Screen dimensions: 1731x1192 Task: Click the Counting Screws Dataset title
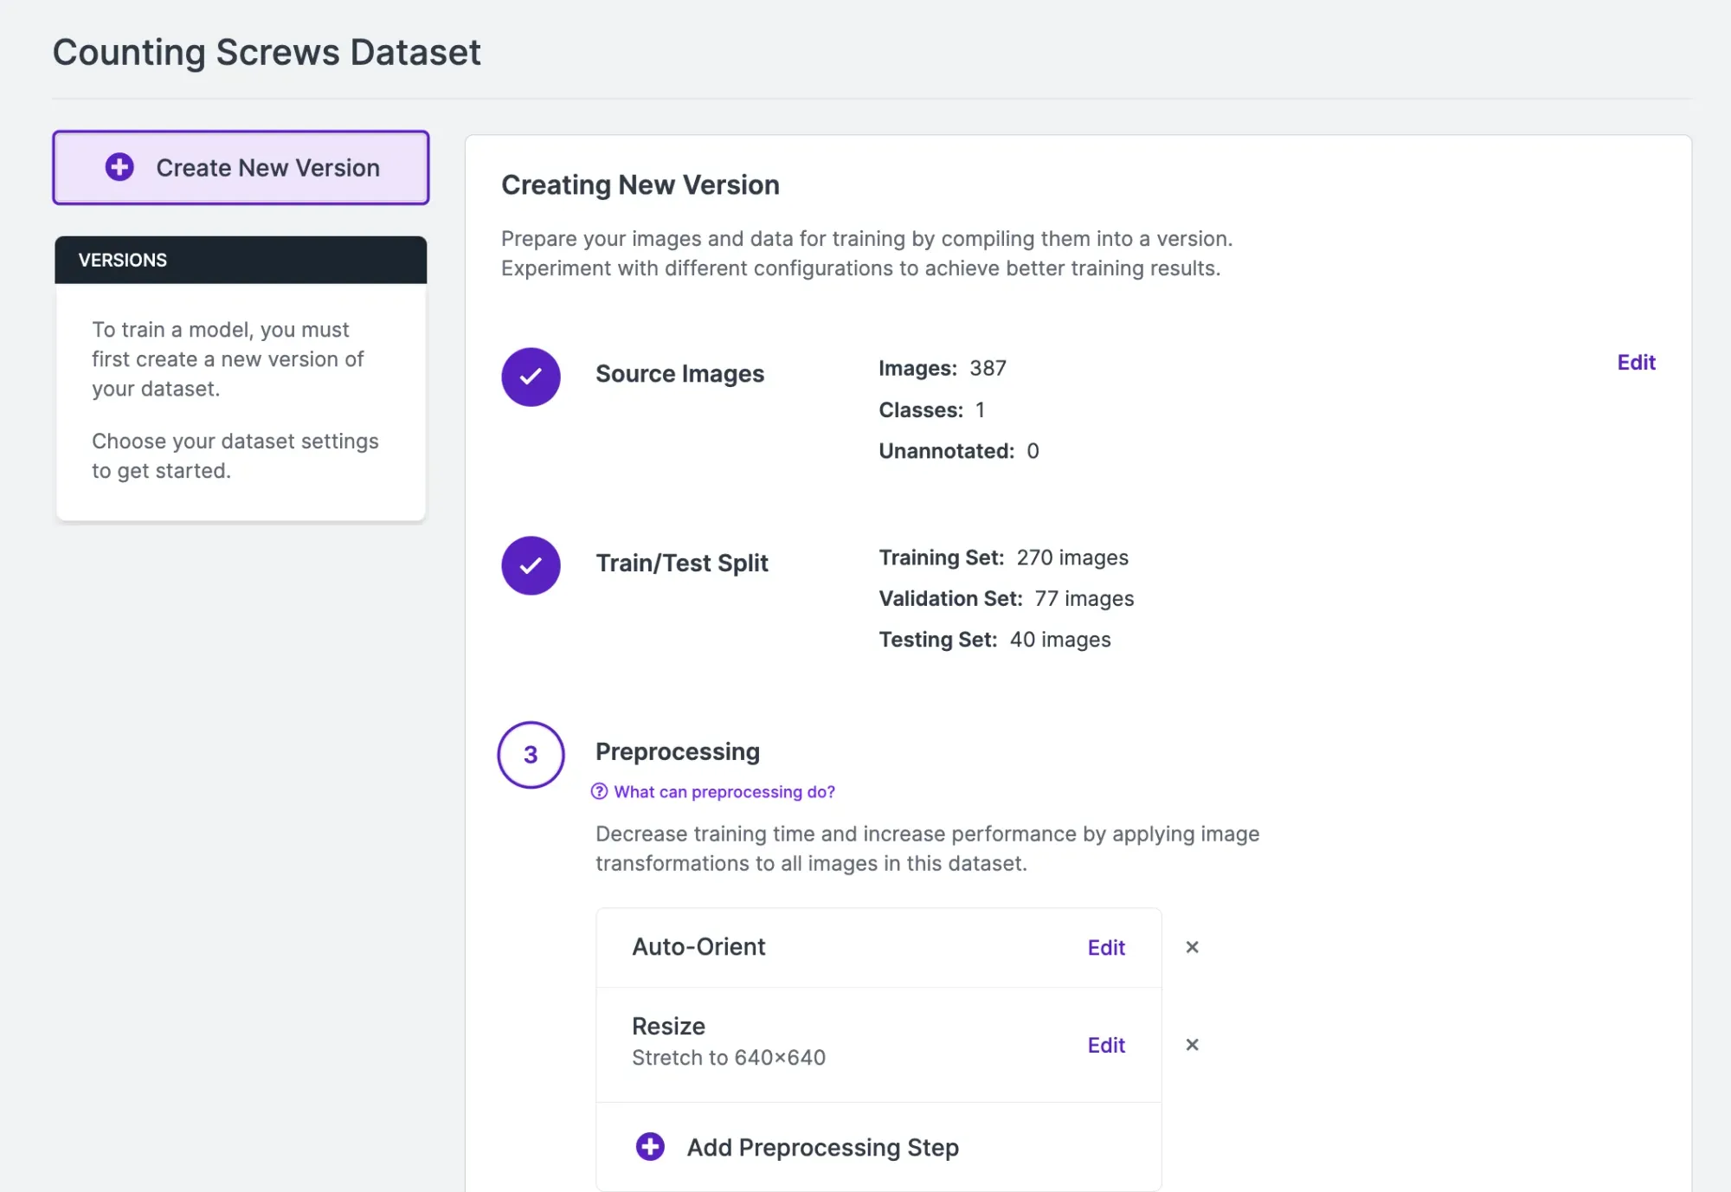pyautogui.click(x=267, y=52)
